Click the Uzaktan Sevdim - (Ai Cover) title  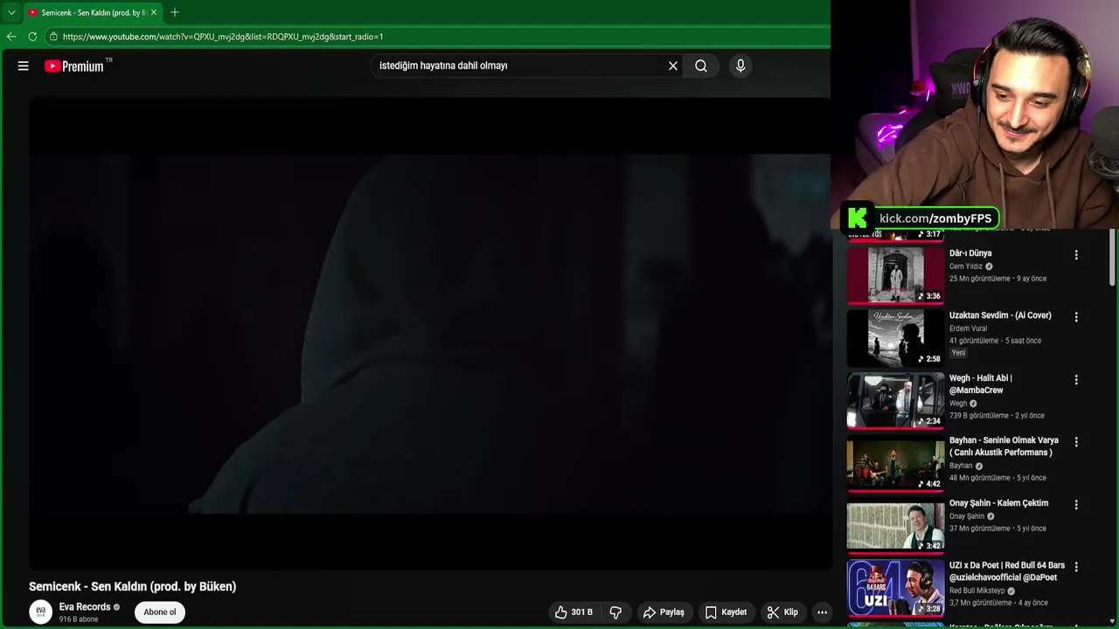(1000, 315)
